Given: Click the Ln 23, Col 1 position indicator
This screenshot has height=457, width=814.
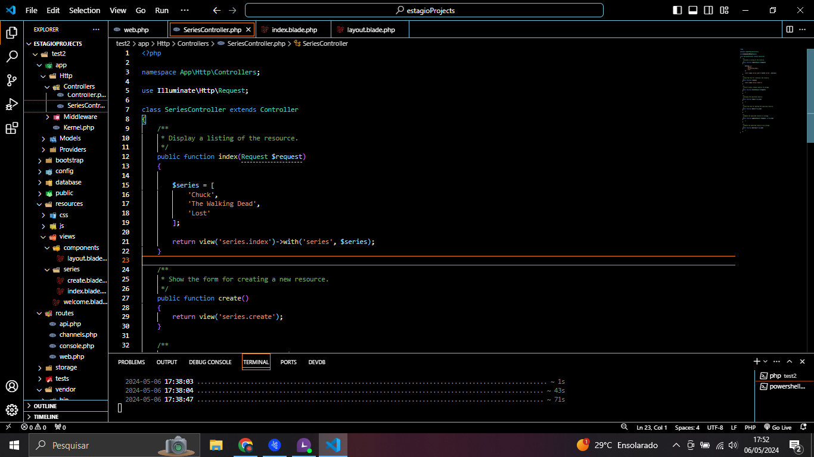Looking at the screenshot, I should (x=652, y=427).
